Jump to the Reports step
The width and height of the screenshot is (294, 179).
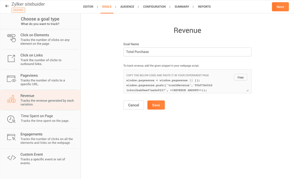[204, 7]
